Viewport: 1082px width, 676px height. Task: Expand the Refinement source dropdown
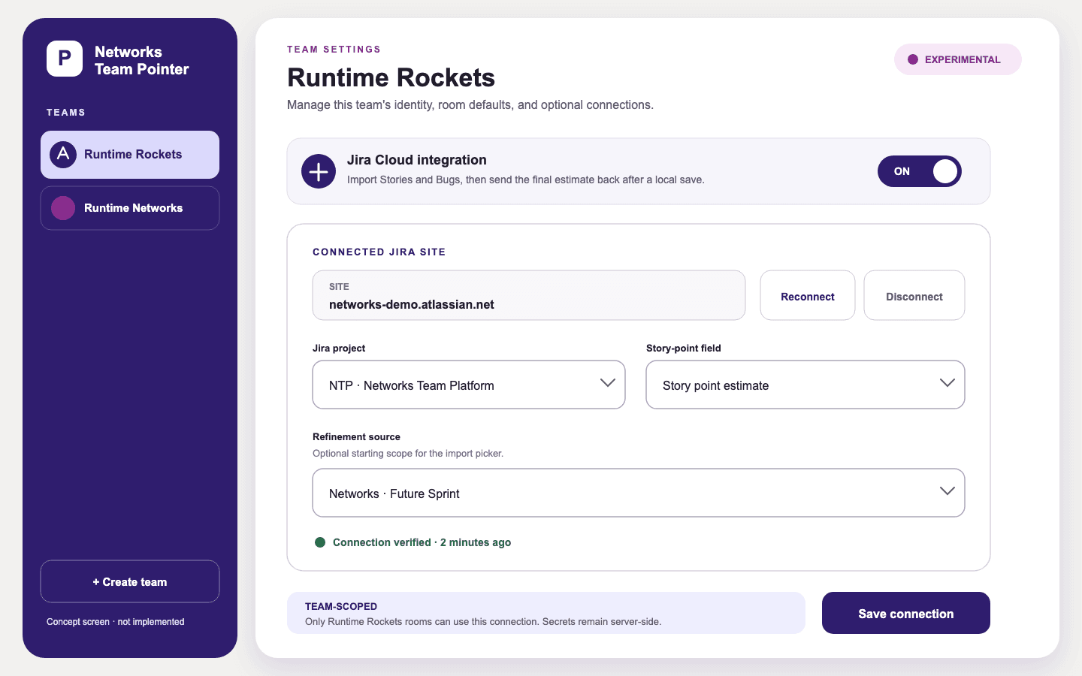pyautogui.click(x=639, y=493)
